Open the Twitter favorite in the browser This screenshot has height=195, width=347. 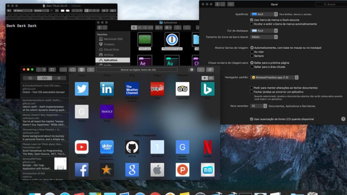point(82,88)
